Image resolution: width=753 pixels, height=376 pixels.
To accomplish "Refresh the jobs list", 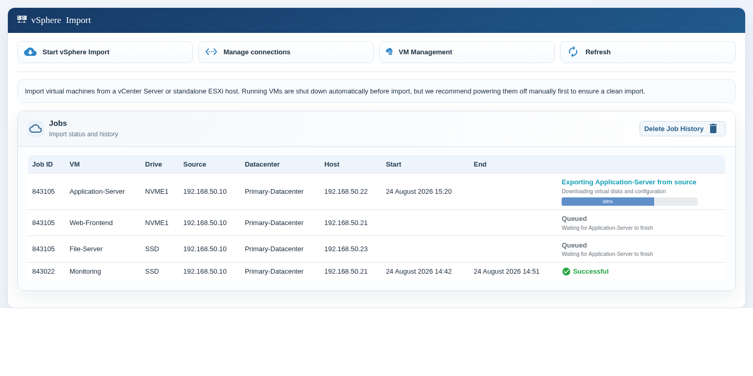I will pos(648,52).
